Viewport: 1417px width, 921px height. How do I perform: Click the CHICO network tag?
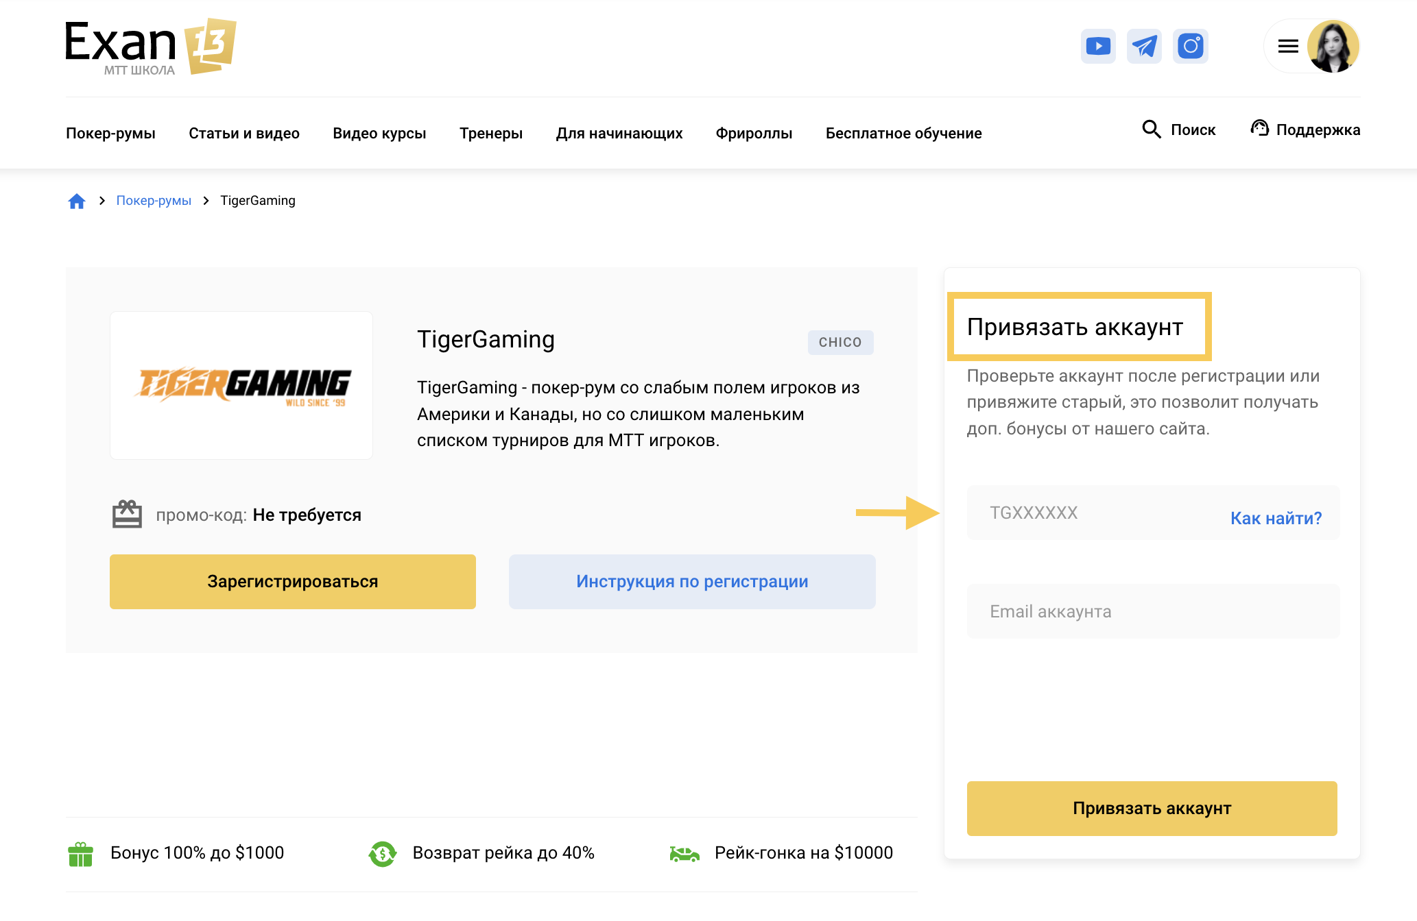(840, 342)
